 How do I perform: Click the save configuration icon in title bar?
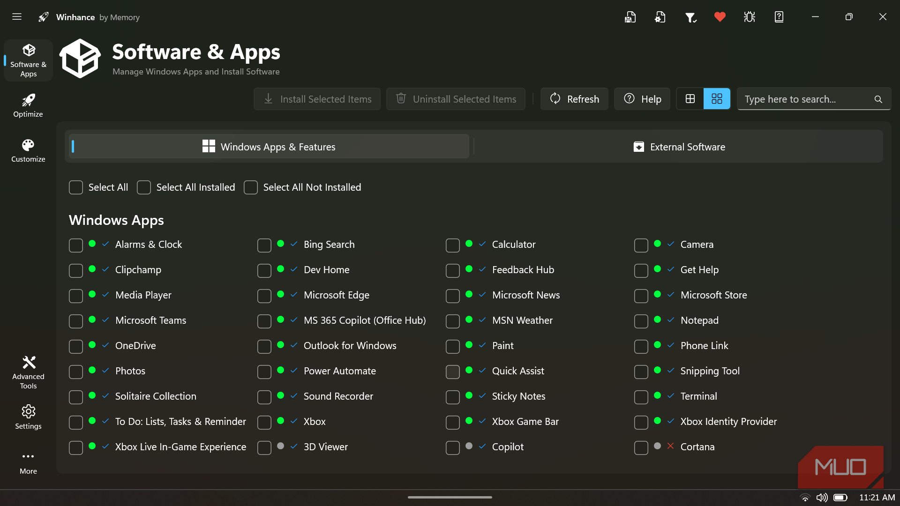pyautogui.click(x=630, y=17)
